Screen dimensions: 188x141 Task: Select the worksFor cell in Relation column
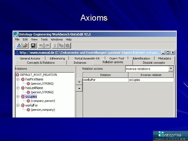coord(106,80)
